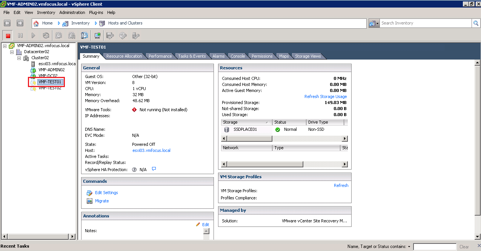Click the red Power Off toolbar button
Image resolution: width=481 pixels, height=251 pixels.
point(8,36)
